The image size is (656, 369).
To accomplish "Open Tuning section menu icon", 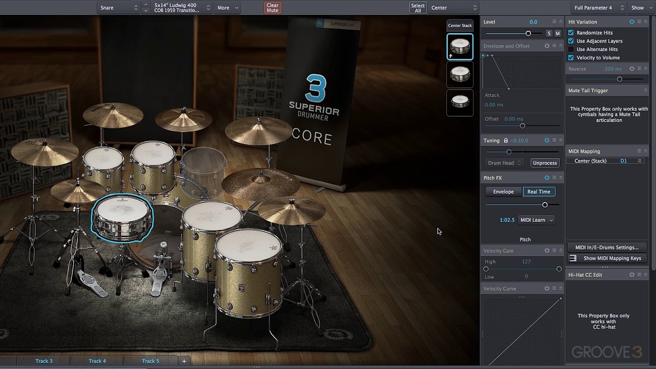I will click(x=554, y=140).
